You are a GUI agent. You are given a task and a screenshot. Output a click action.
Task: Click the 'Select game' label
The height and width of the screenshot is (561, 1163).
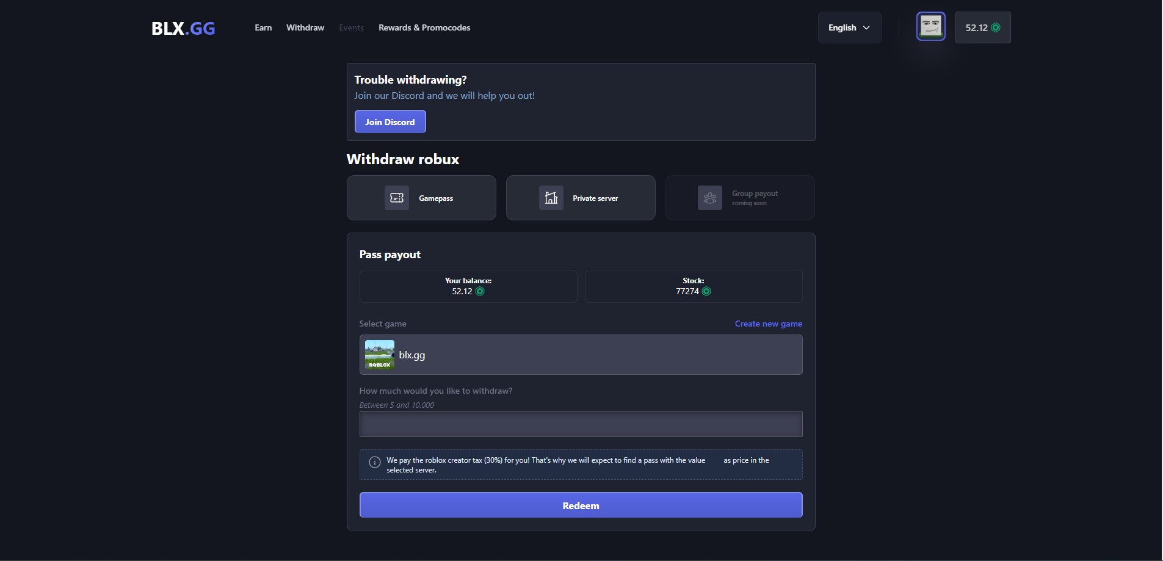pos(383,324)
